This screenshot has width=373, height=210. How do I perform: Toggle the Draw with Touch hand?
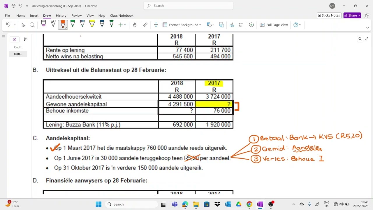pos(135,25)
